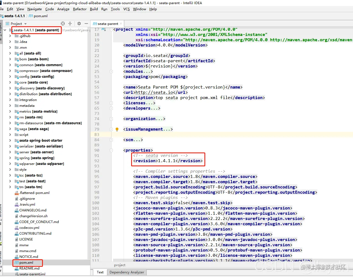The width and height of the screenshot is (353, 277).
Task: Select the sqlparser [seata-sqlparser] module
Action: tap(41, 164)
